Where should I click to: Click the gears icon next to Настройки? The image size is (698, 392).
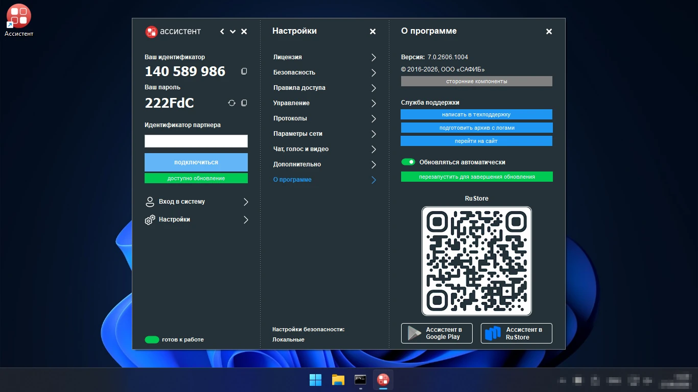[x=150, y=220]
